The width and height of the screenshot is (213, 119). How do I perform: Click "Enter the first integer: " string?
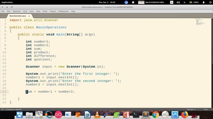(x=88, y=74)
